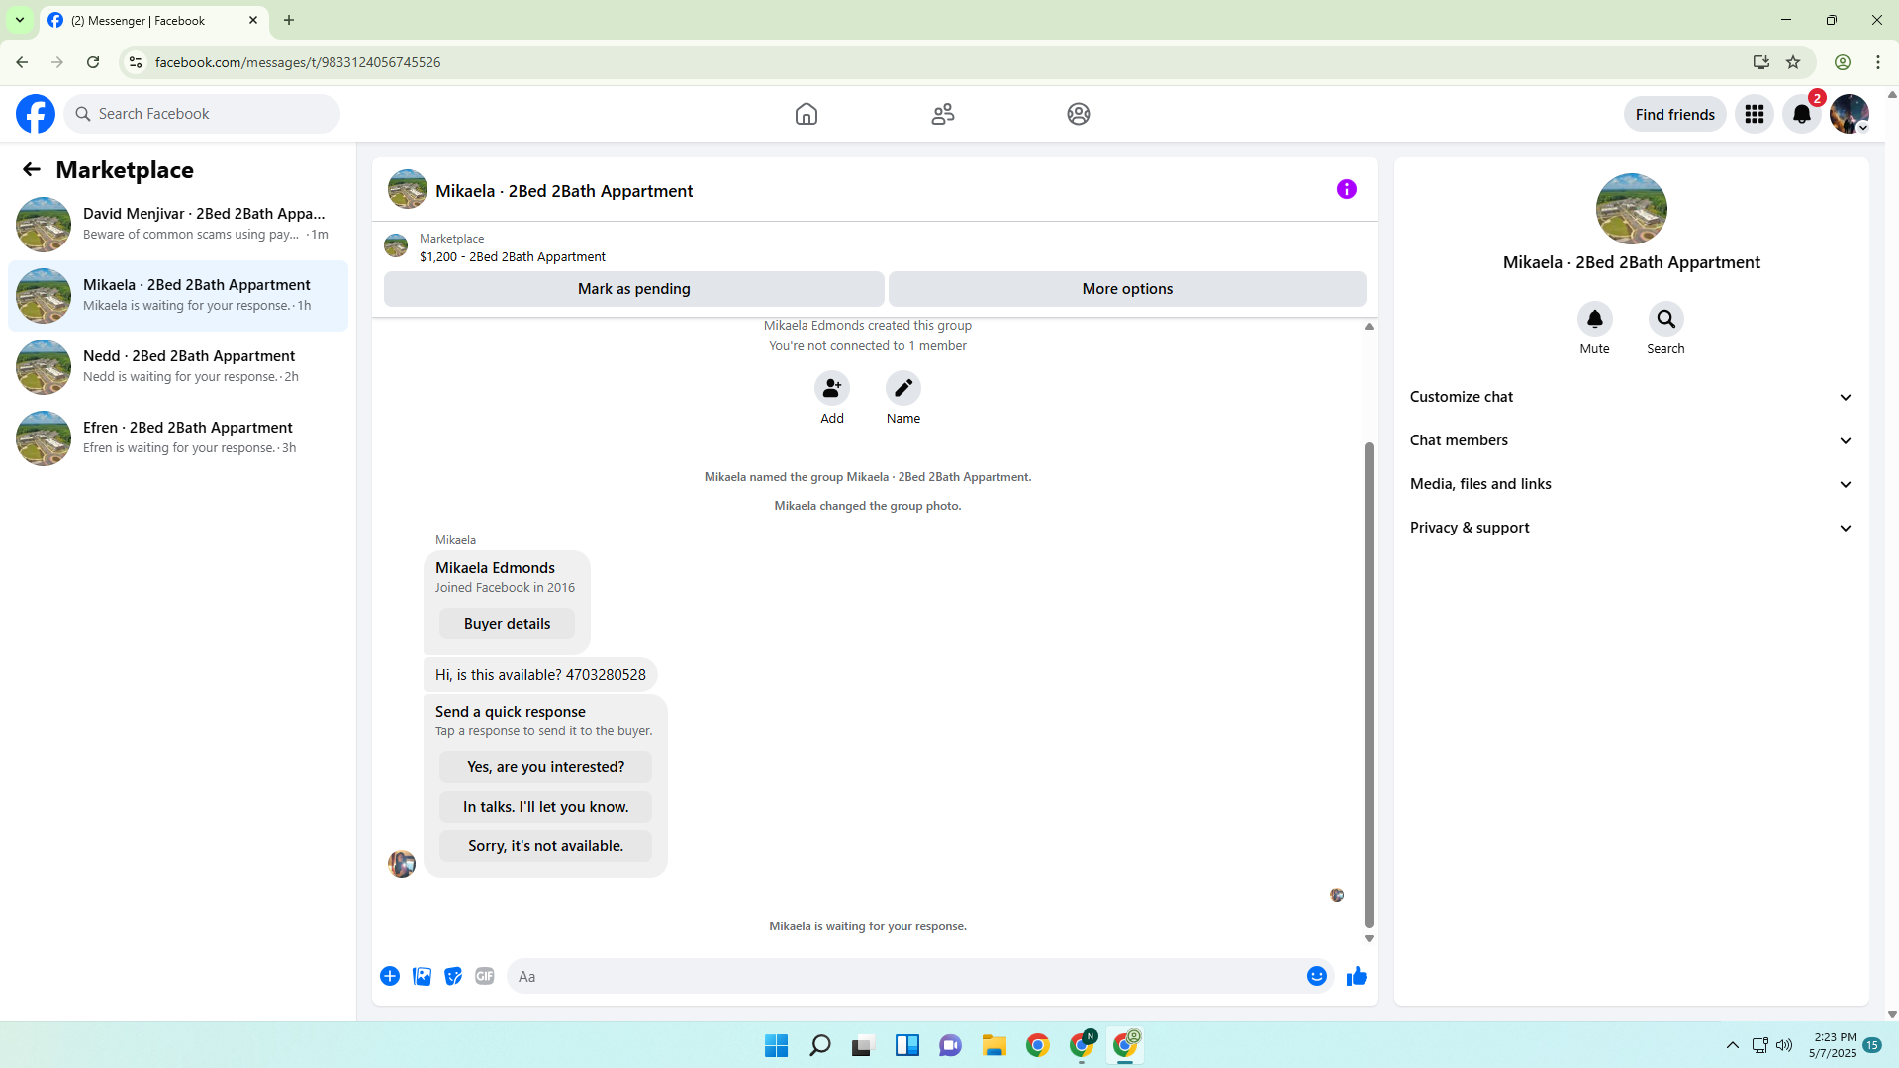Open volume control in system tray
The width and height of the screenshot is (1899, 1068).
click(1784, 1045)
